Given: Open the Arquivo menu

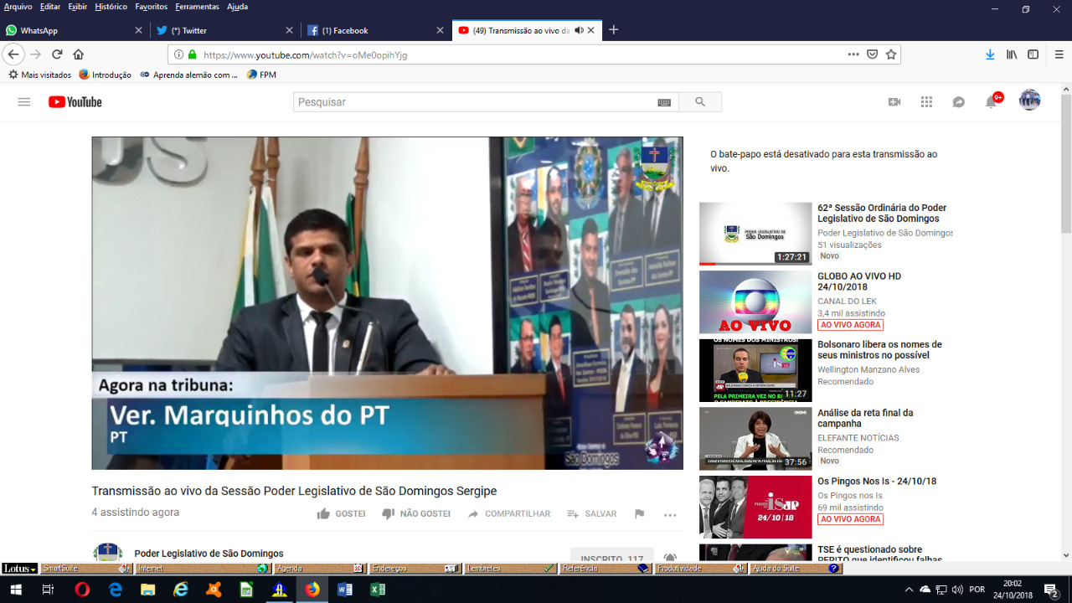Looking at the screenshot, I should point(18,7).
